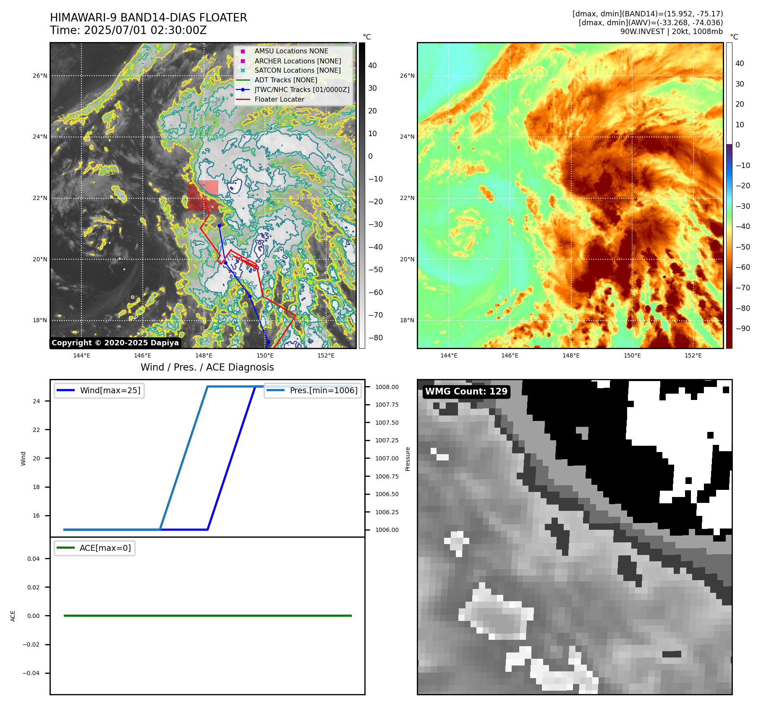761x710 pixels.
Task: Click '90W.INVEST | 20kt, 1008mb' label
Action: tap(672, 32)
